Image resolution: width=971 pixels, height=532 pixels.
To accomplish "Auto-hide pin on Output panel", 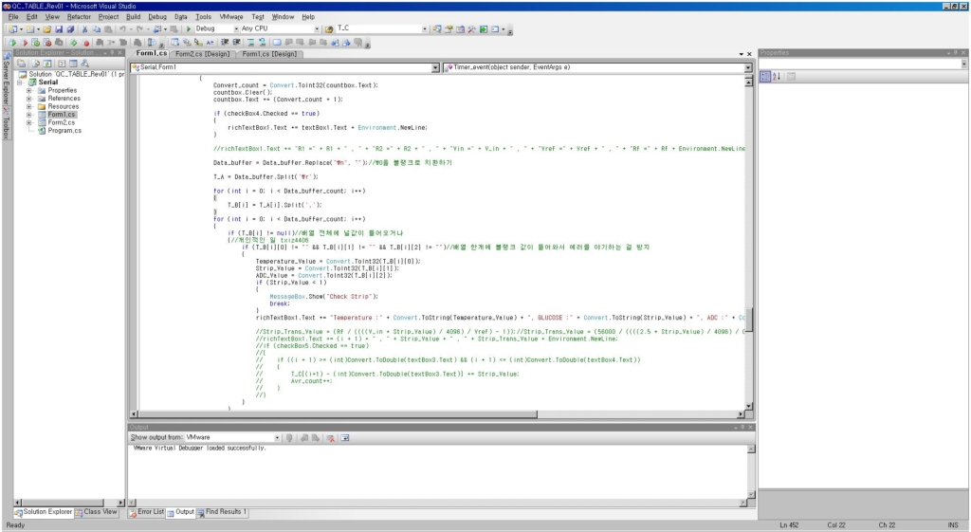I will point(743,428).
